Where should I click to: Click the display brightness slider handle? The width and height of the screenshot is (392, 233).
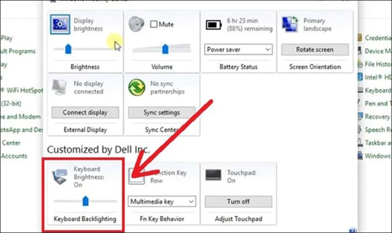[x=68, y=49]
